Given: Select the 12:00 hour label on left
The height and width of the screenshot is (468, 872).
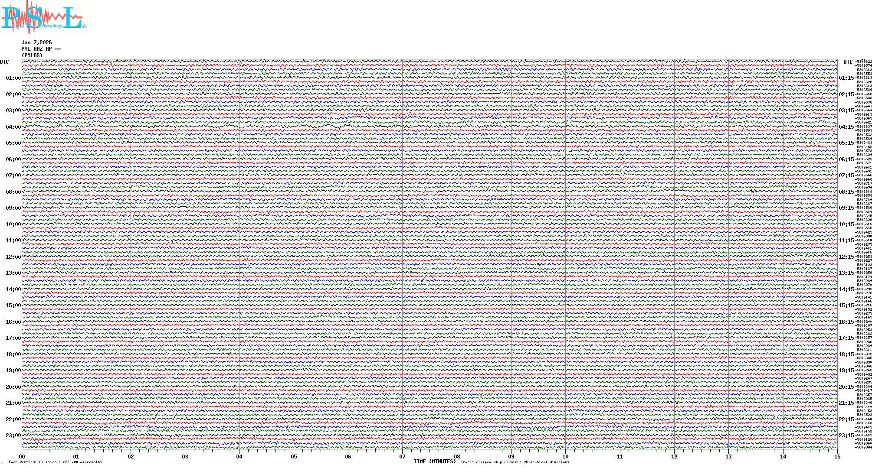Looking at the screenshot, I should (x=13, y=257).
